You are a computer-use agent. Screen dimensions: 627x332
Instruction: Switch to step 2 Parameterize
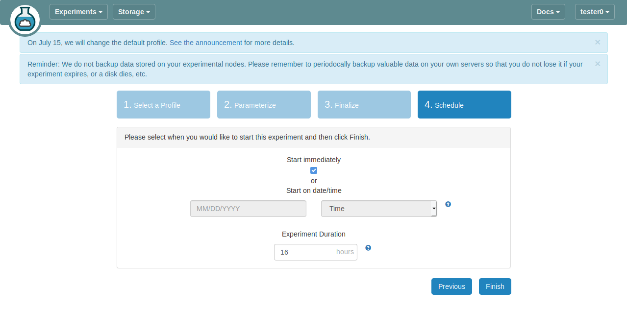click(264, 105)
